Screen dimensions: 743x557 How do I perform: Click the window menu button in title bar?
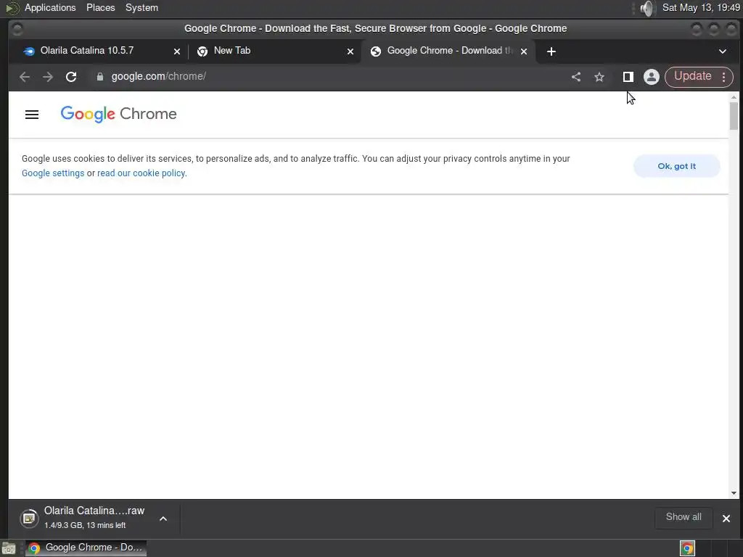point(17,29)
